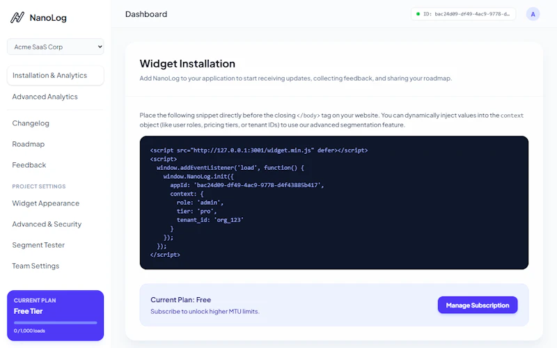The width and height of the screenshot is (557, 348).
Task: Click the role: 'admin' line
Action: pos(200,203)
